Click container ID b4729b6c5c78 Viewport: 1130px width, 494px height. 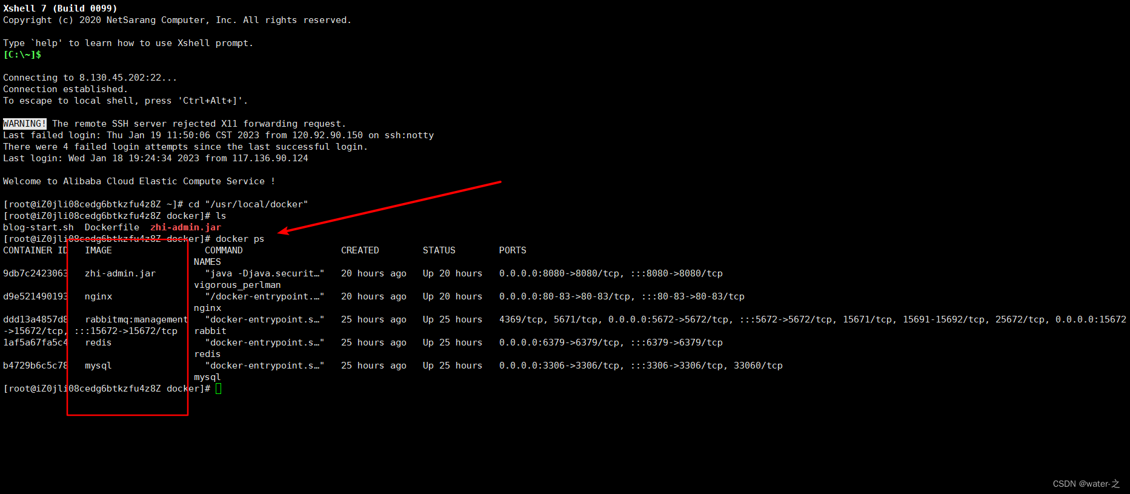[x=35, y=365]
